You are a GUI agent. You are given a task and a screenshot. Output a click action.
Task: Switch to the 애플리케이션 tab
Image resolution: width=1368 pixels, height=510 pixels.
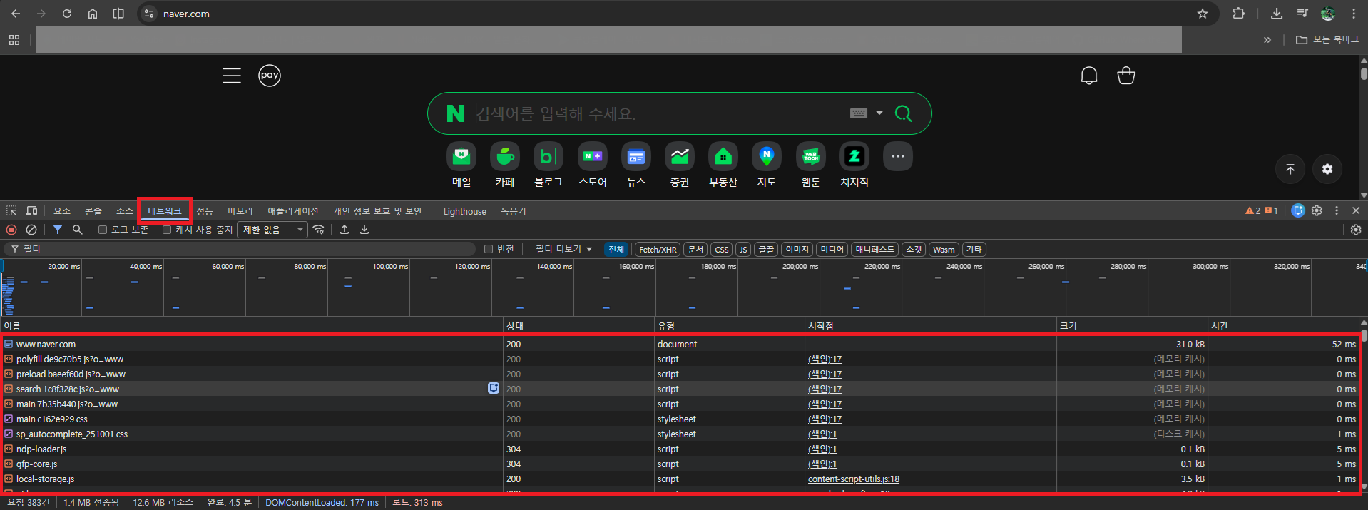pyautogui.click(x=292, y=210)
